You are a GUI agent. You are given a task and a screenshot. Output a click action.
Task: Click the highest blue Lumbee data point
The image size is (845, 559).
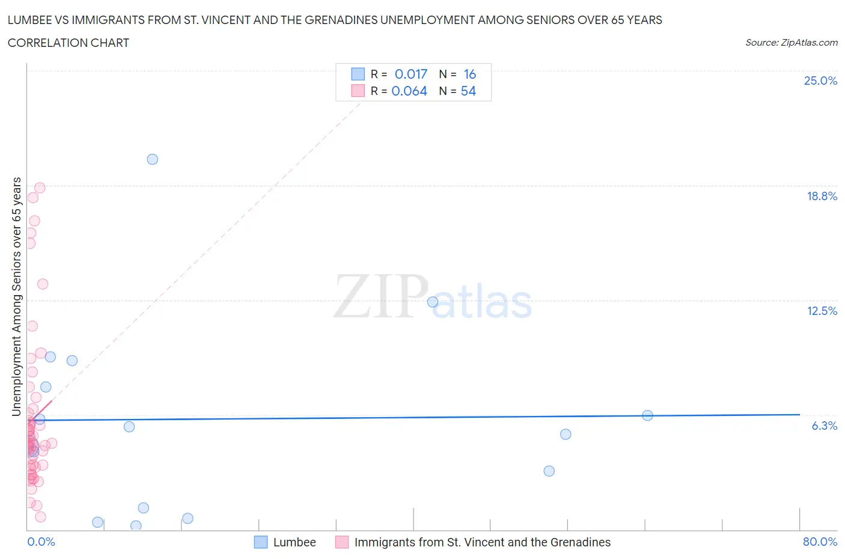pos(153,159)
